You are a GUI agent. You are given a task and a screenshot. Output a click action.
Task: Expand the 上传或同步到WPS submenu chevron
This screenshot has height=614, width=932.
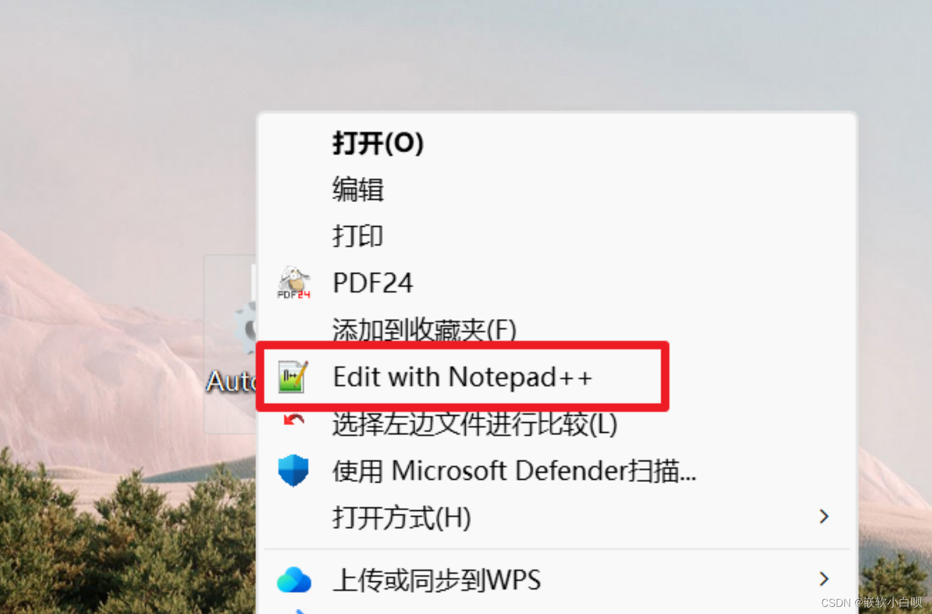(x=824, y=578)
